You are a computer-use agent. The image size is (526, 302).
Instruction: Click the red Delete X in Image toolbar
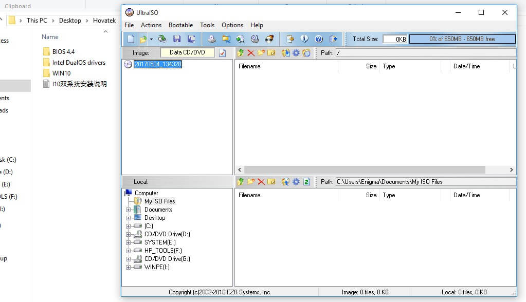tap(251, 53)
